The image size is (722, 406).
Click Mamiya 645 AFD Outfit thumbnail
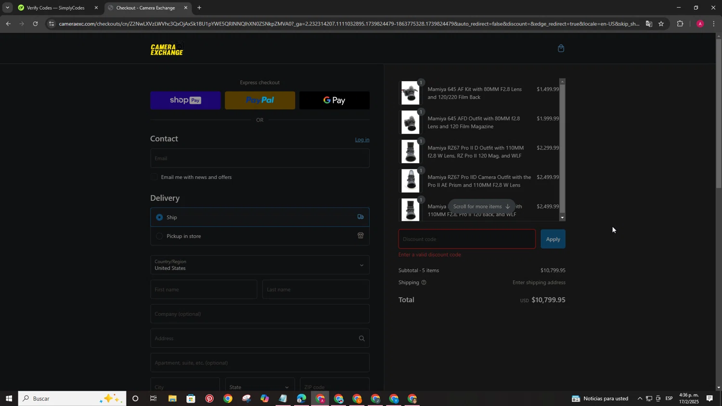410,122
